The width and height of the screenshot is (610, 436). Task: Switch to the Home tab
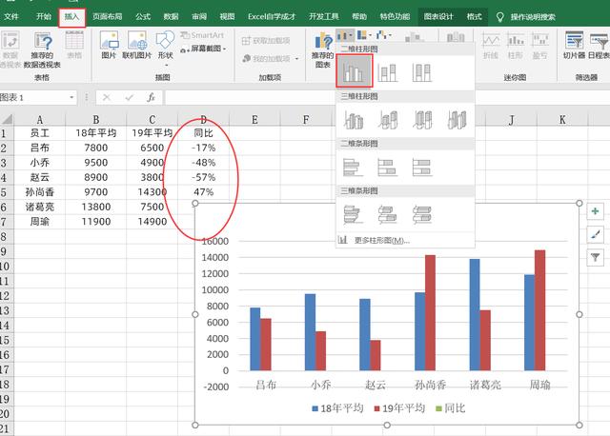(43, 17)
